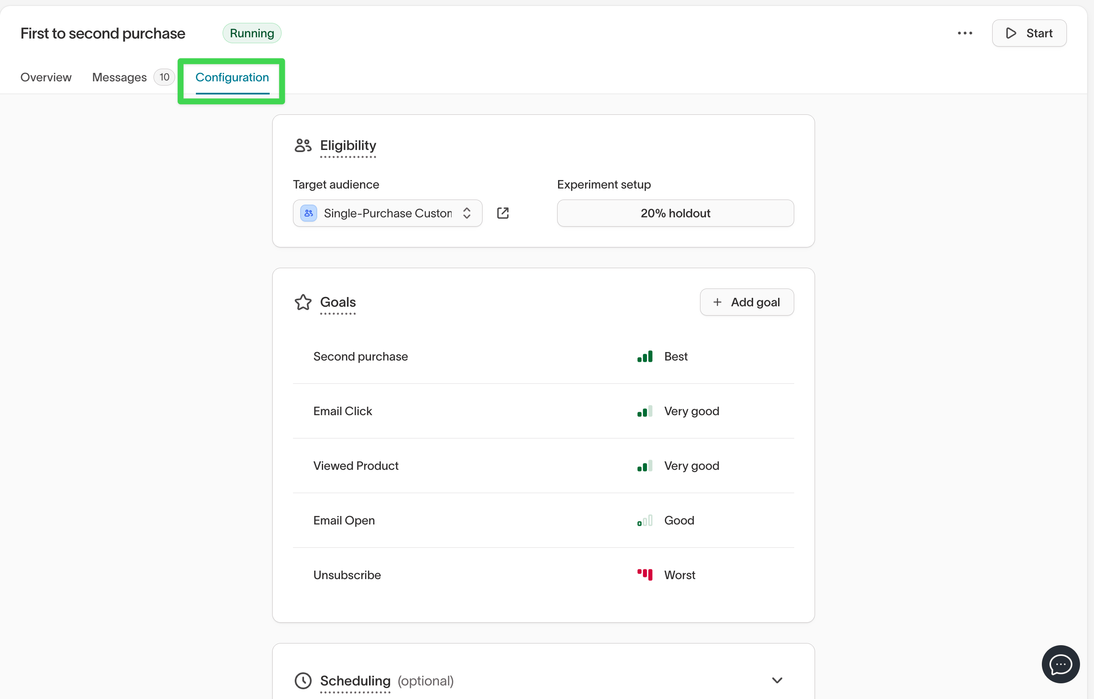Viewport: 1094px width, 699px height.
Task: Open audience in new window icon
Action: point(503,214)
